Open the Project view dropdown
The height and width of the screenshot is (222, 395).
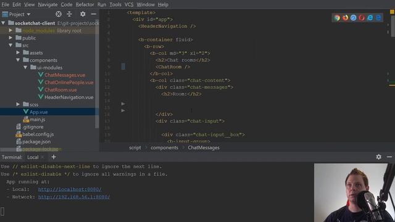coord(17,14)
